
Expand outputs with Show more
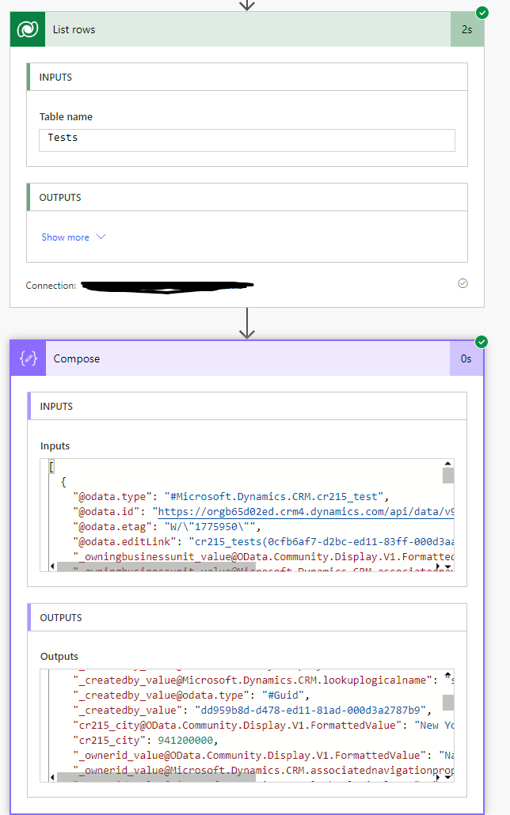click(x=73, y=237)
